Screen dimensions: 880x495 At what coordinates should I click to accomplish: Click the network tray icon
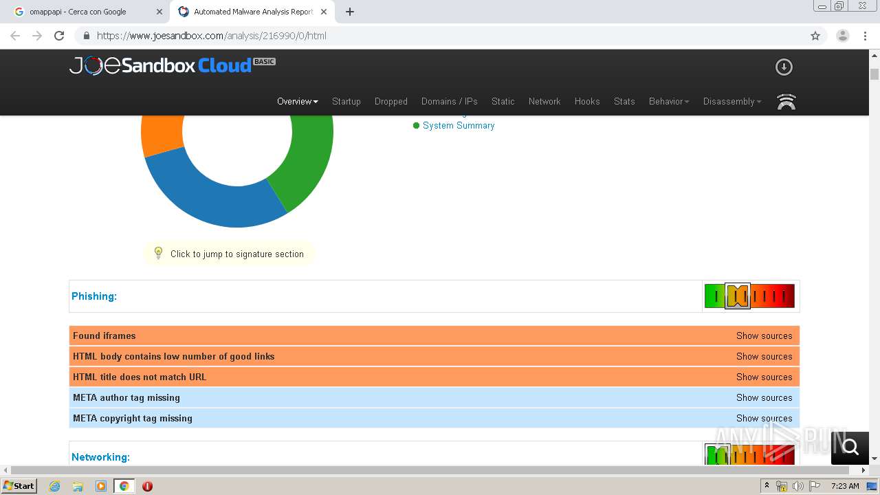[x=782, y=486]
